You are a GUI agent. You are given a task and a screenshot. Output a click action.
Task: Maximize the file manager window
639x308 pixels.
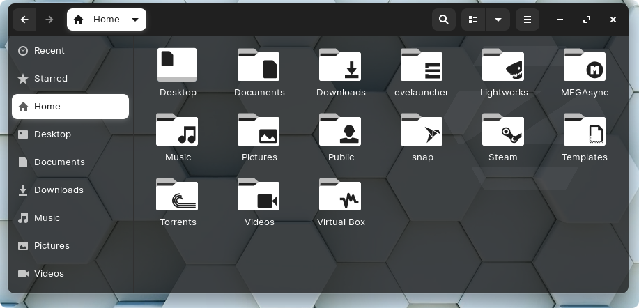(x=587, y=20)
